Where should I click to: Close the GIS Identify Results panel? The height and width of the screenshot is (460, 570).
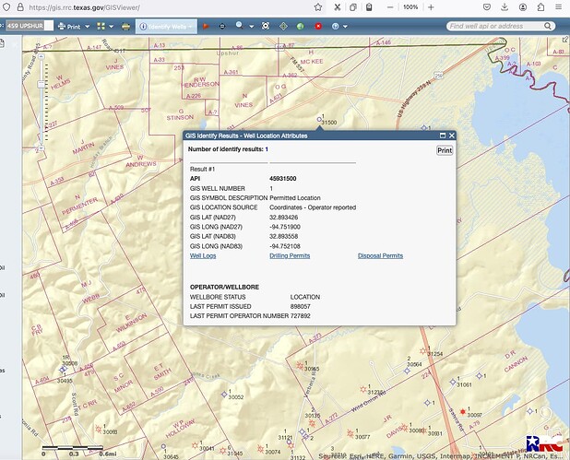coord(452,136)
